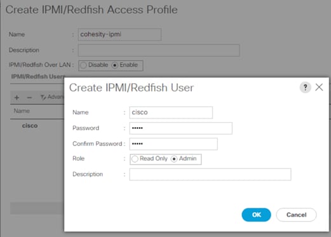Remove a user with the minus icon
The width and height of the screenshot is (331, 237).
coord(29,97)
